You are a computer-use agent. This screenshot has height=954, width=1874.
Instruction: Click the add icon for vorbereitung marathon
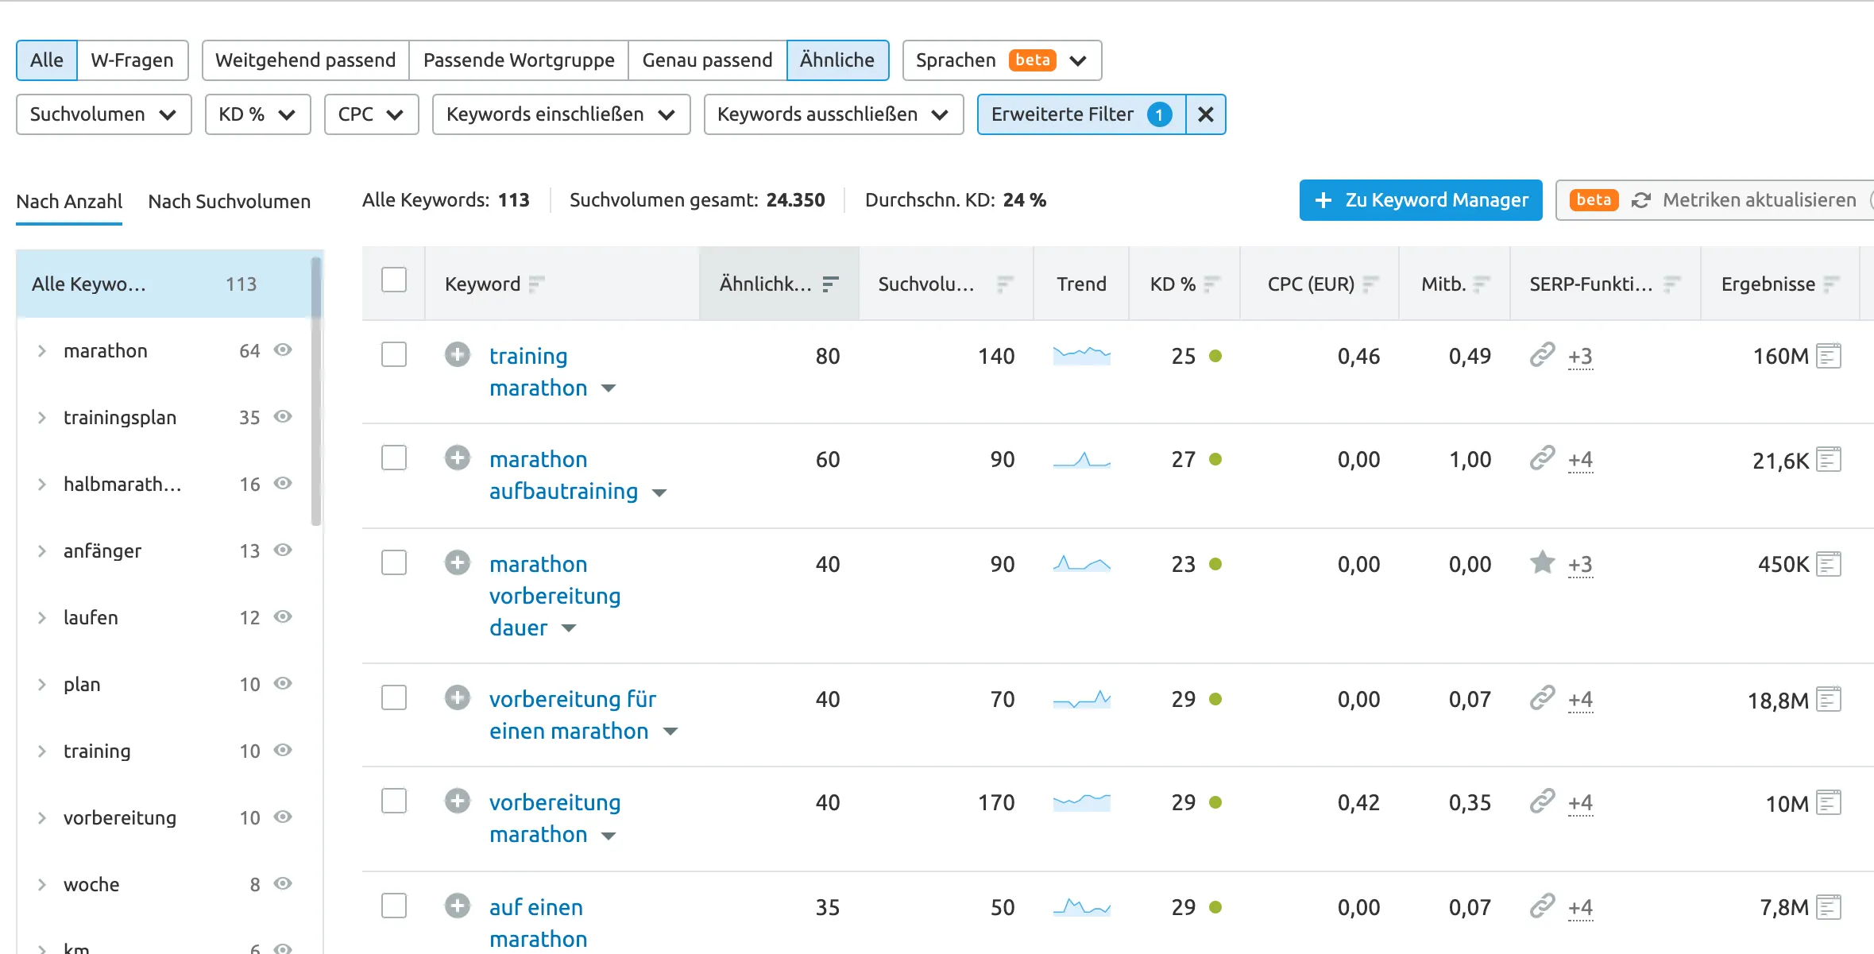(x=456, y=802)
